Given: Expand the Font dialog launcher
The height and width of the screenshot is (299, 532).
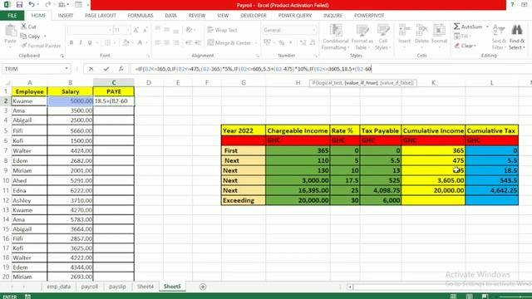Looking at the screenshot, I should [148, 56].
